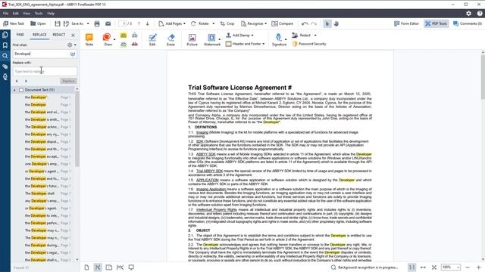Toggle the PDF Tools panel

(436, 23)
